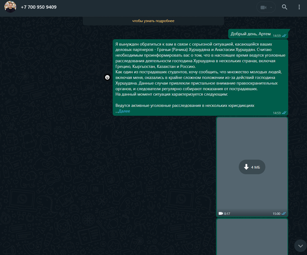The height and width of the screenshot is (255, 307).
Task: Open the three-dot chat menu
Action: tap(298, 7)
